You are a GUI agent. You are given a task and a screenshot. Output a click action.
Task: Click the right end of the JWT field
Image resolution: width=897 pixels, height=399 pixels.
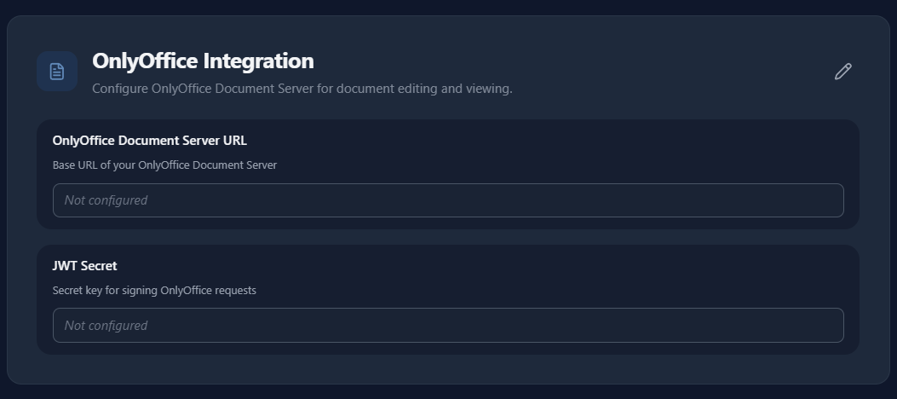[826, 326]
